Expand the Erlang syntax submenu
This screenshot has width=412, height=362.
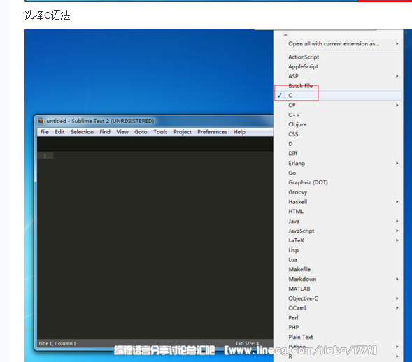pyautogui.click(x=338, y=163)
